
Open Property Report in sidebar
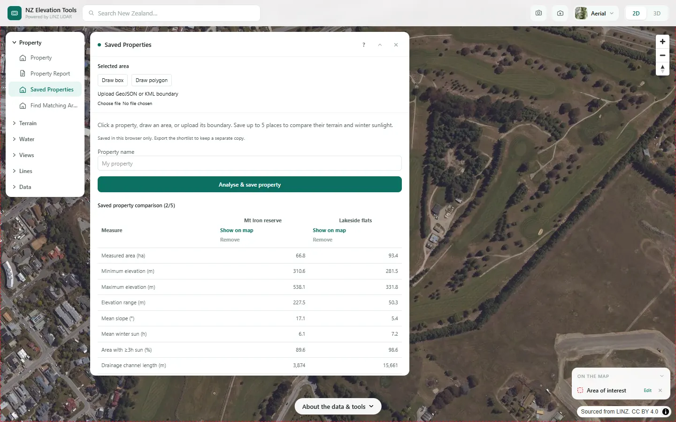pos(45,74)
